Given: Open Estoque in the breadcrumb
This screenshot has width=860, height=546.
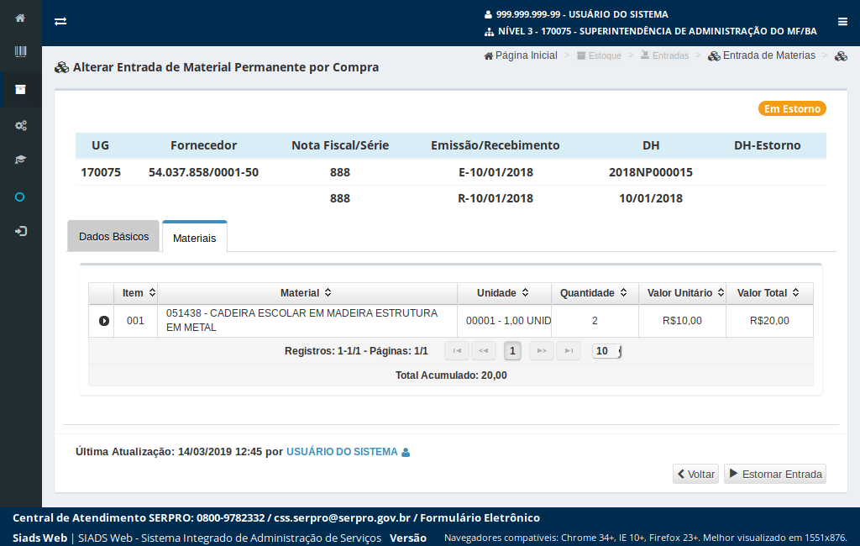Looking at the screenshot, I should (x=599, y=56).
